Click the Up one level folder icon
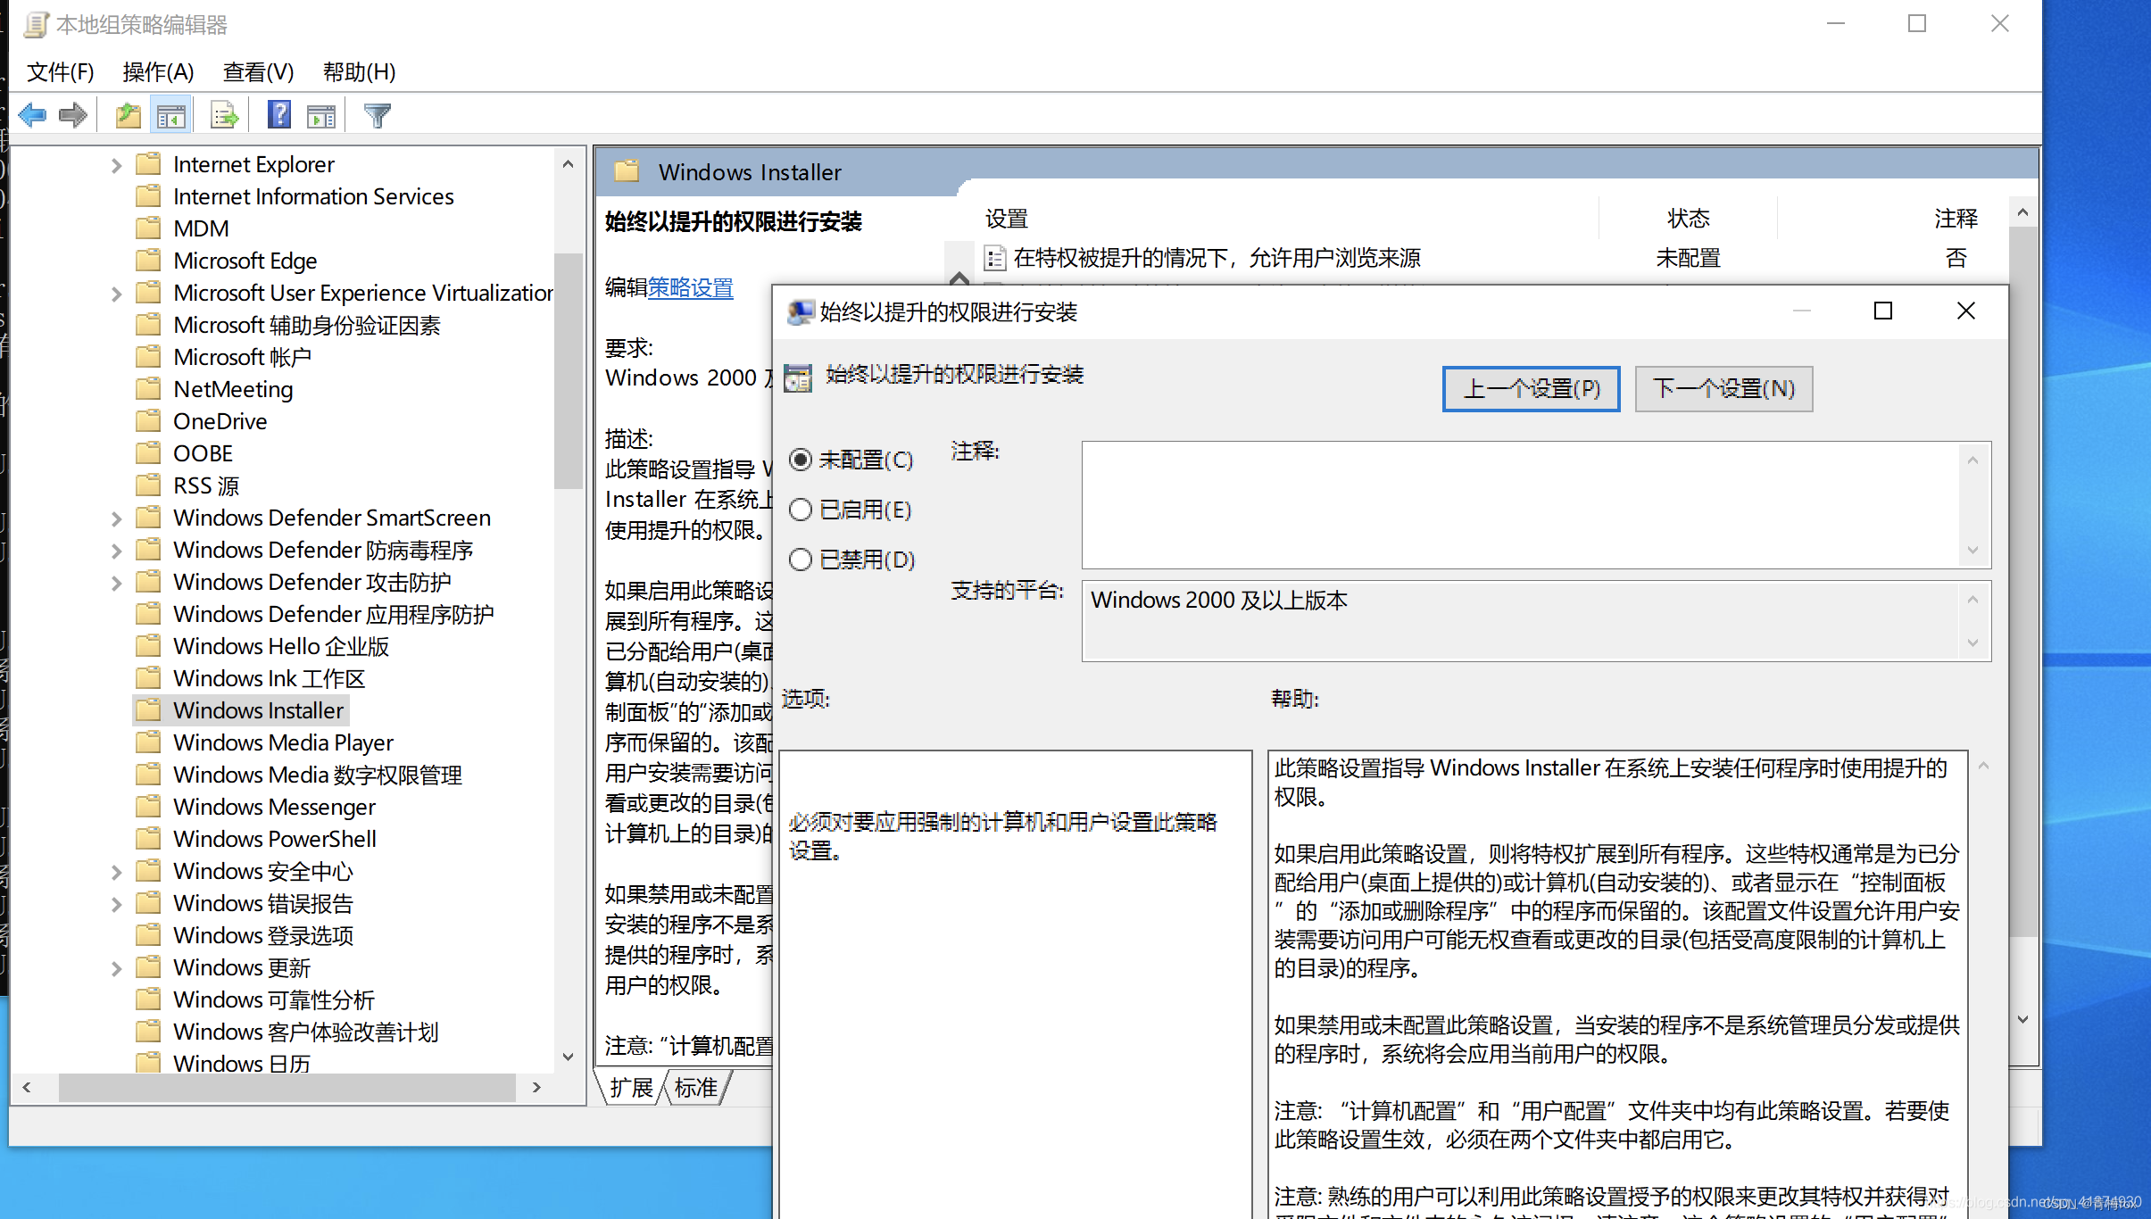 click(x=129, y=115)
